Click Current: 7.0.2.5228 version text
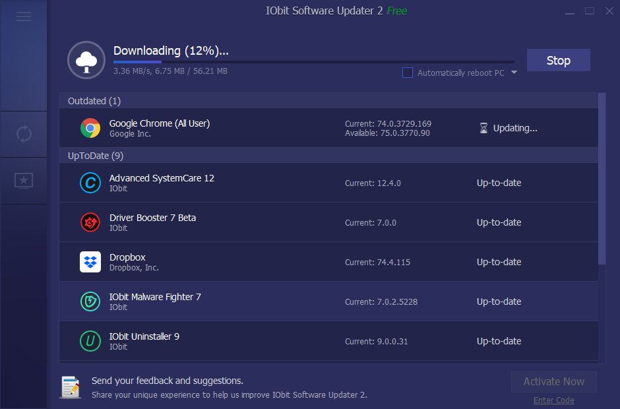 click(x=381, y=302)
